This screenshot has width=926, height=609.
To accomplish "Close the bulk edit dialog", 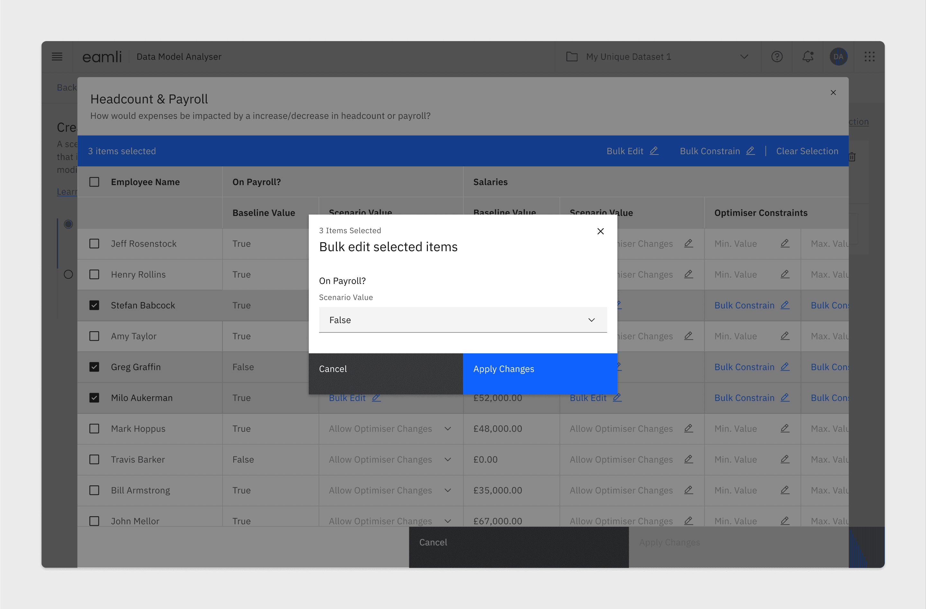I will click(x=600, y=231).
